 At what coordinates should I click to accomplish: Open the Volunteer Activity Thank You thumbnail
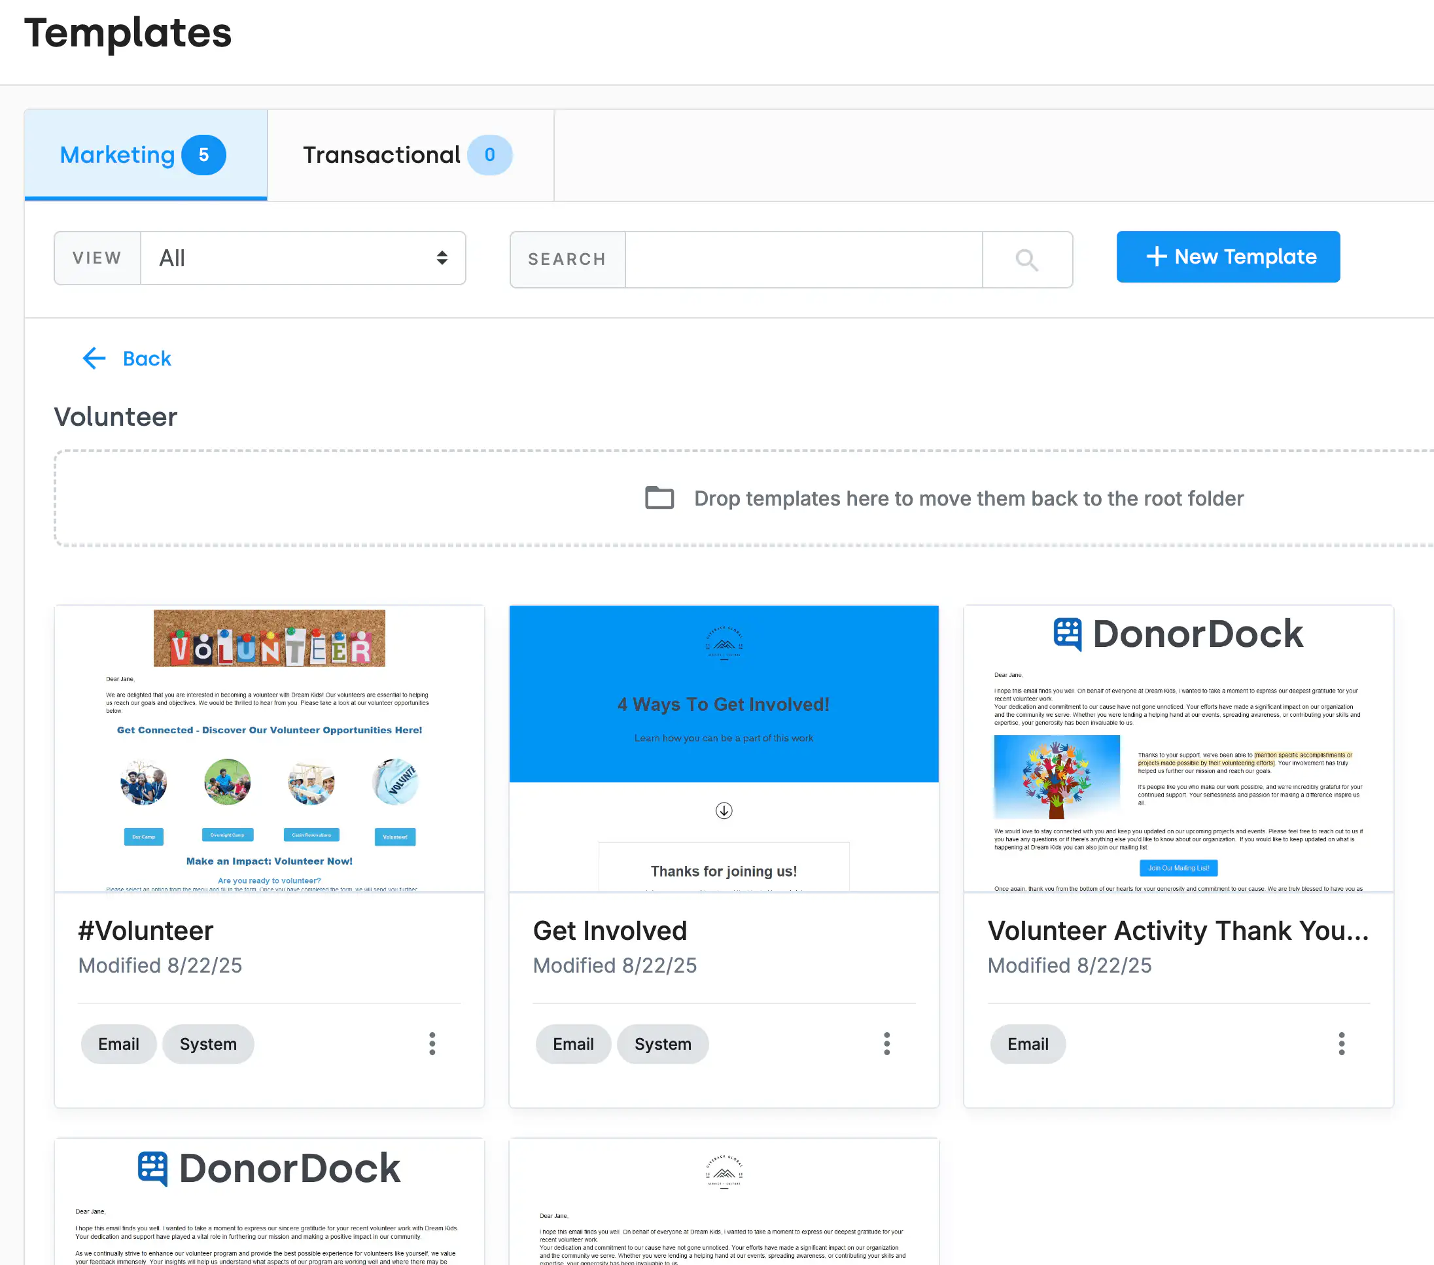(1178, 748)
